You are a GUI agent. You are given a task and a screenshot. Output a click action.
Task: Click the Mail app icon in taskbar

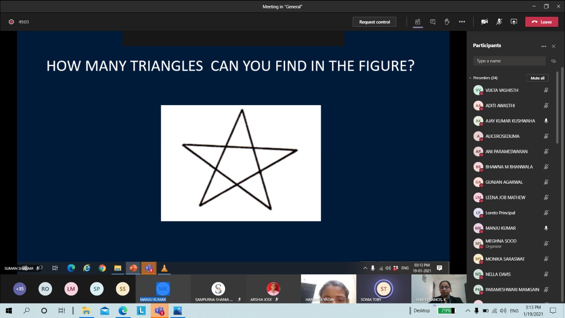click(x=105, y=311)
